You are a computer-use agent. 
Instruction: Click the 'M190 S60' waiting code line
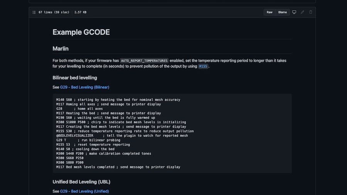pyautogui.click(x=106, y=118)
